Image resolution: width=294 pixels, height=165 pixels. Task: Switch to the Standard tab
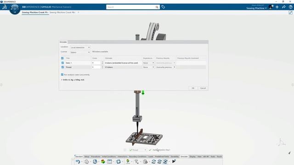click(x=79, y=157)
